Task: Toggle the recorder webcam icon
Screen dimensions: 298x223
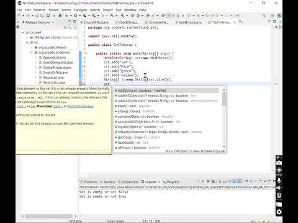Action: [279, 195]
